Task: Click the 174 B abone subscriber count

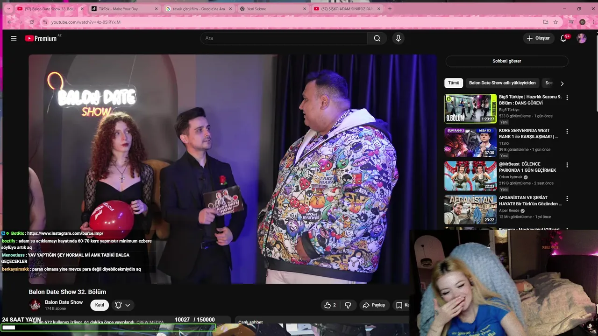Action: pos(56,309)
